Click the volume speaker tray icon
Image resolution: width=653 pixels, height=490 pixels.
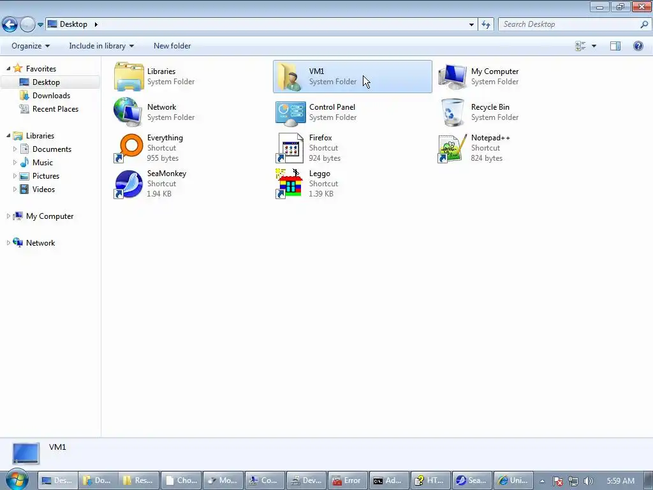point(588,481)
